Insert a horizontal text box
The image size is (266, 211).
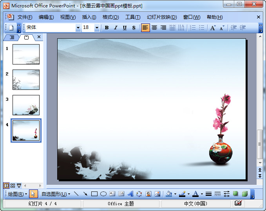tap(112, 194)
